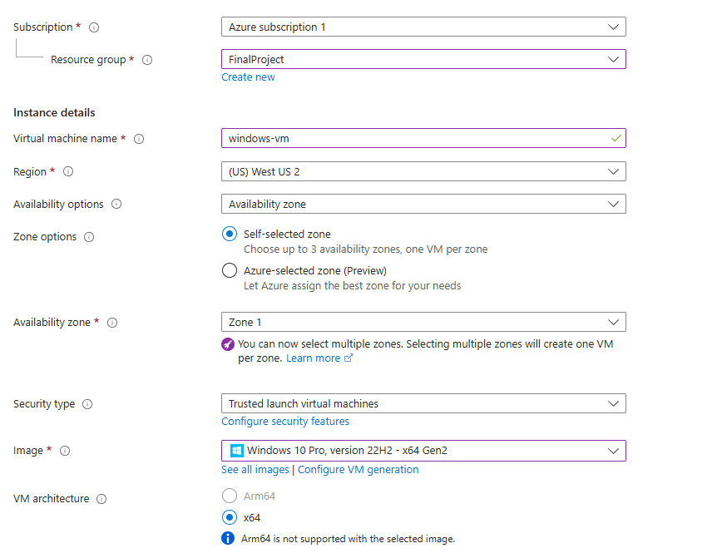Expand the Image selection dropdown
This screenshot has width=717, height=553.
tap(423, 451)
